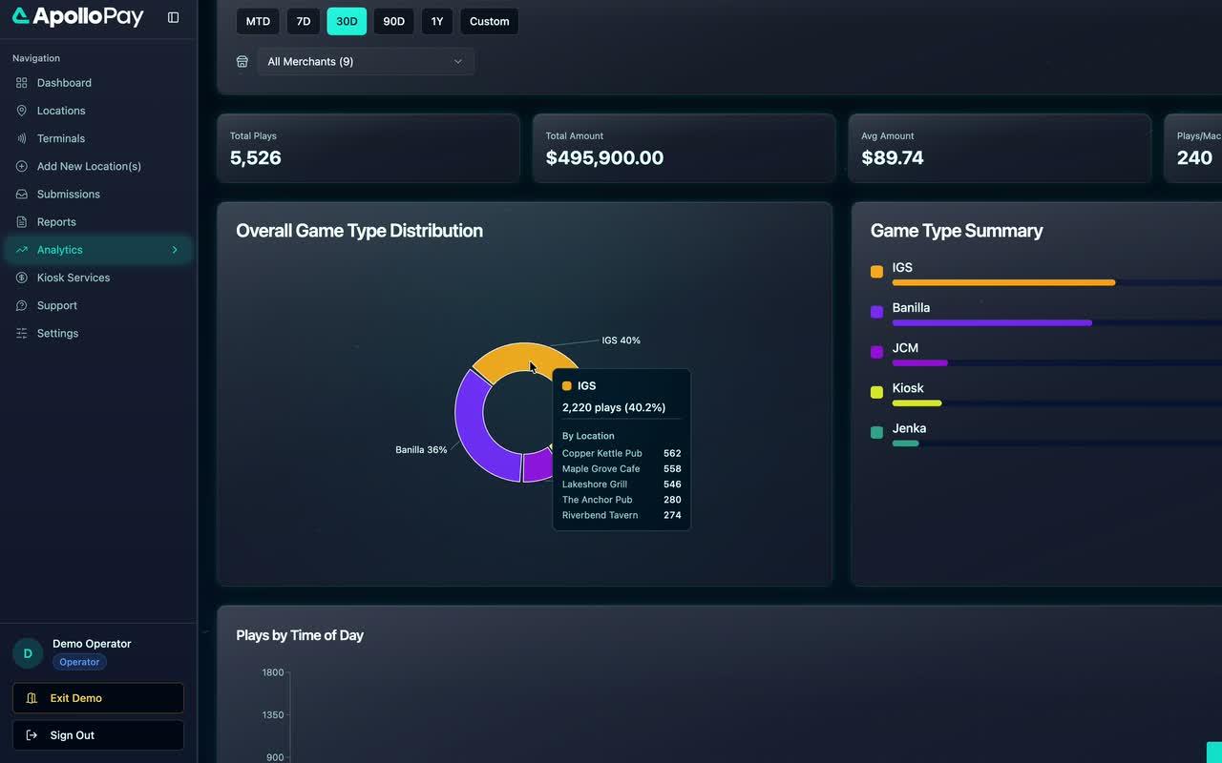Image resolution: width=1222 pixels, height=763 pixels.
Task: Click the merchant store icon beside dropdown
Action: [x=242, y=61]
